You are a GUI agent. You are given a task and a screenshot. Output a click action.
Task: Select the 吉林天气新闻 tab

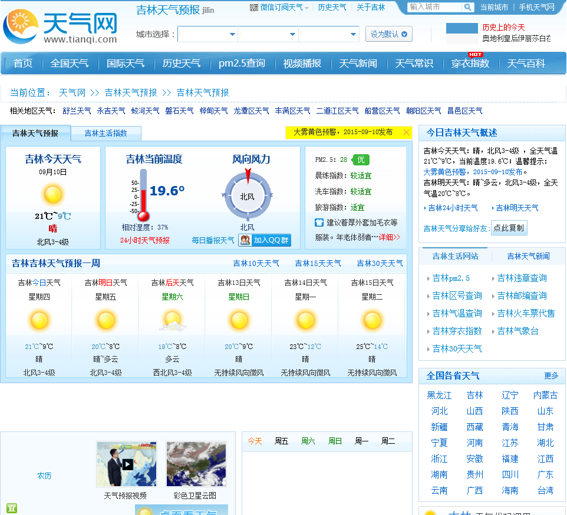pyautogui.click(x=528, y=256)
